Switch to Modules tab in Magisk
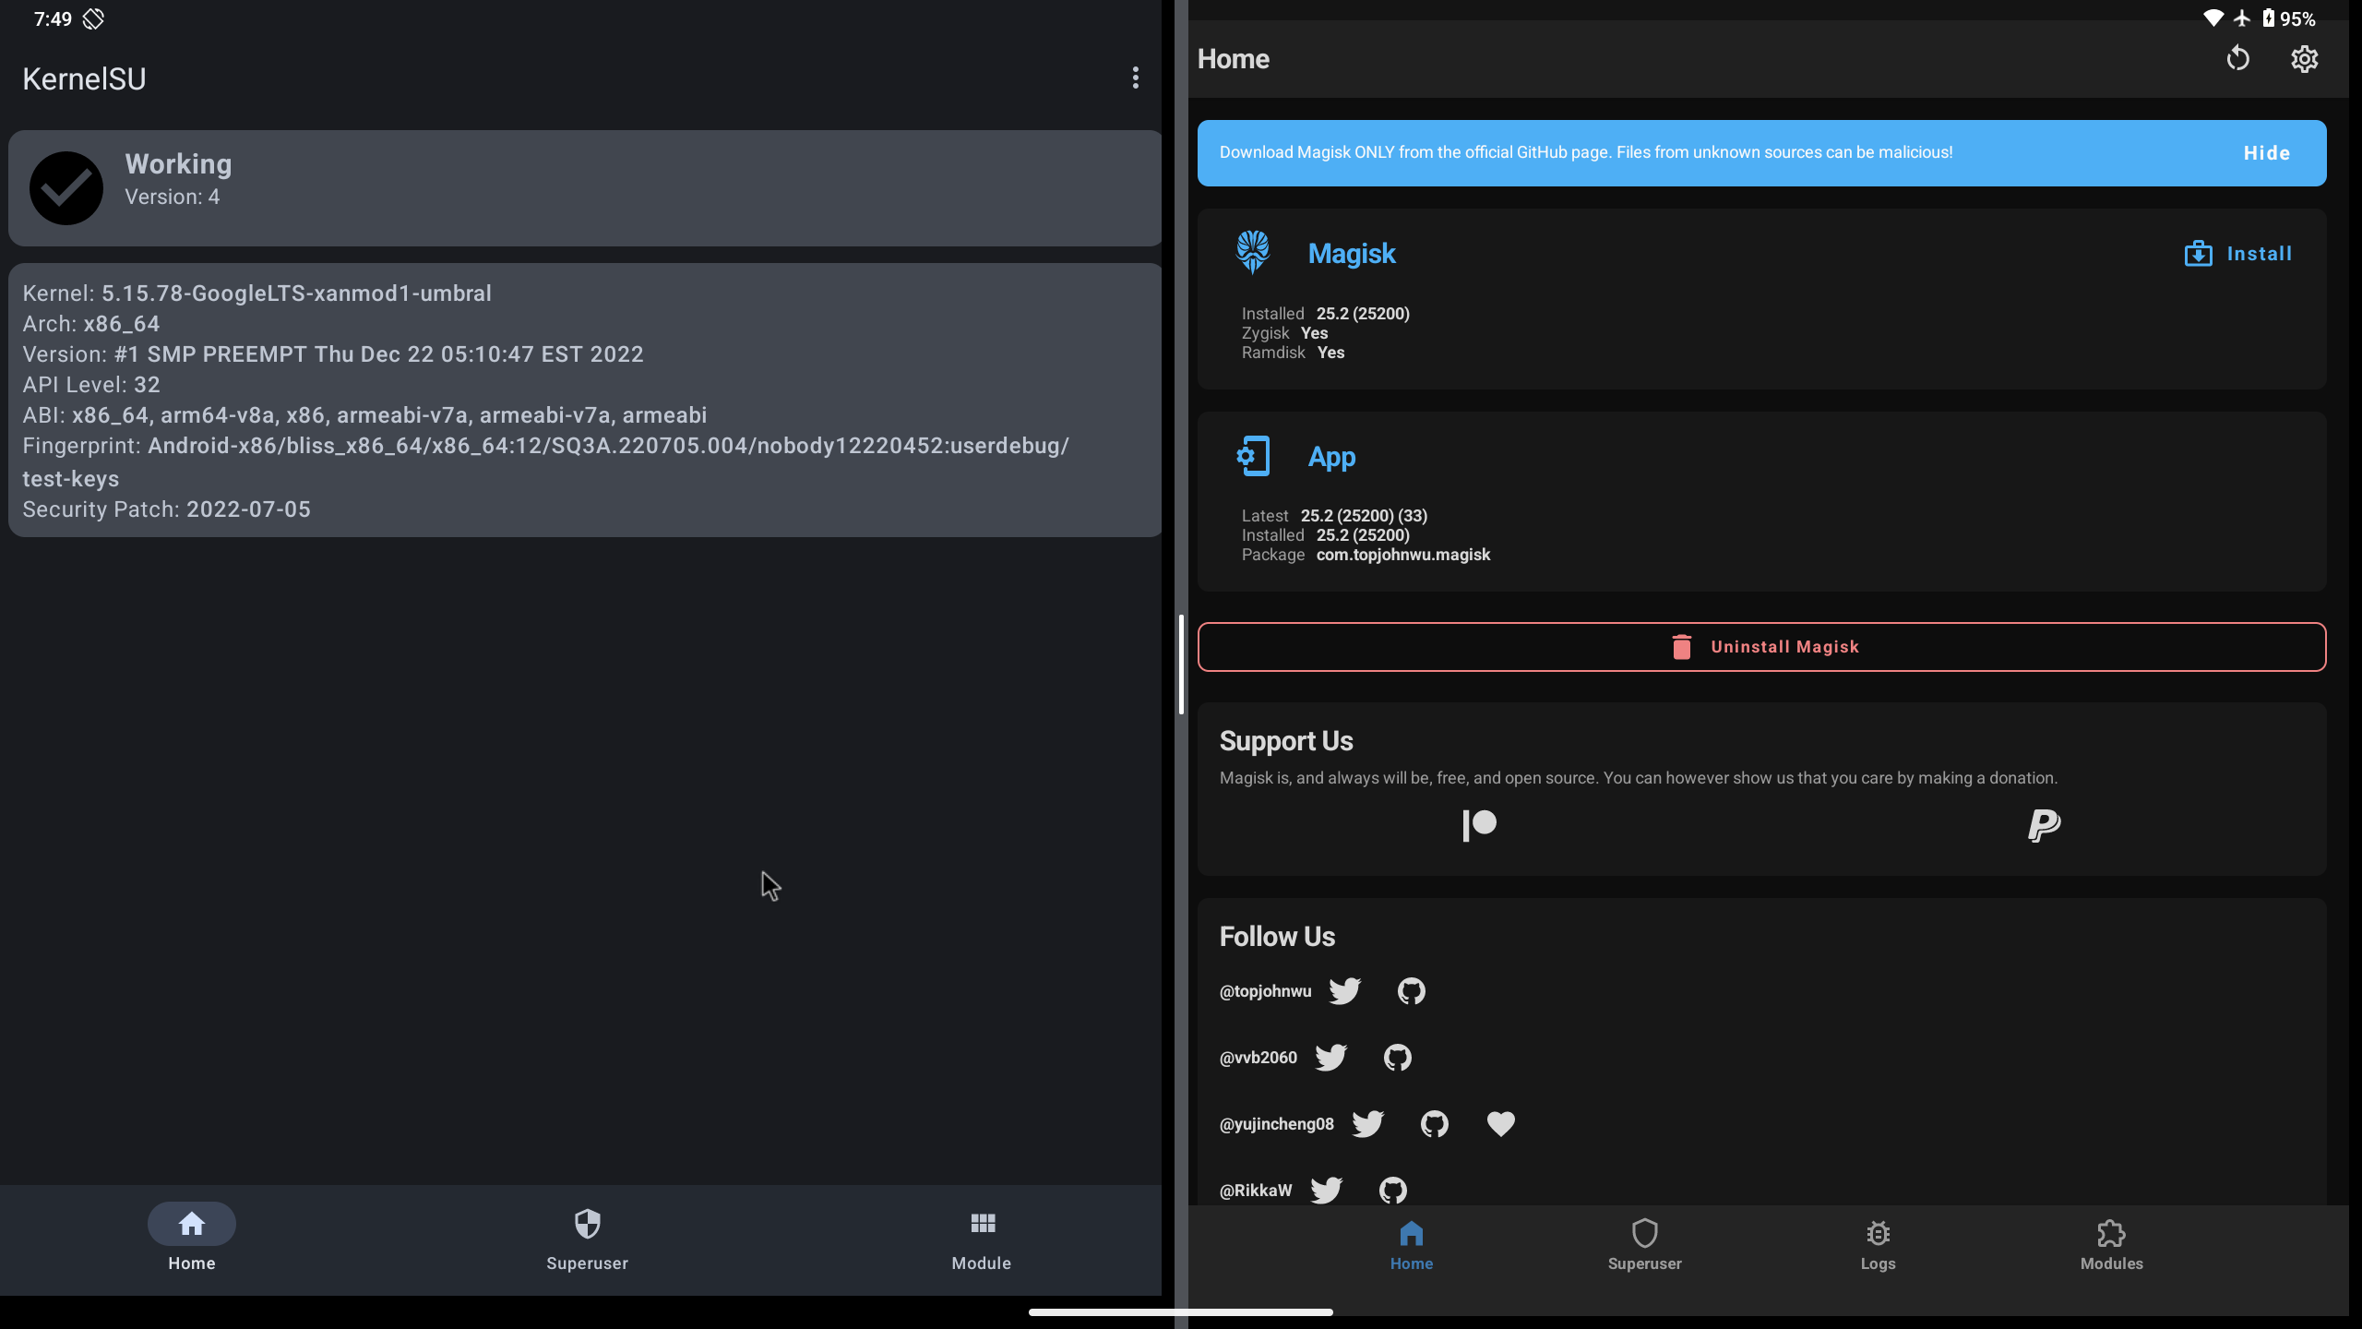Screen dimensions: 2362x1329 click(2111, 1246)
